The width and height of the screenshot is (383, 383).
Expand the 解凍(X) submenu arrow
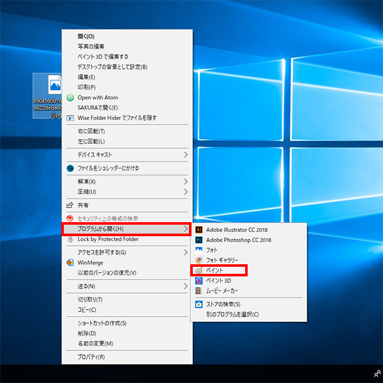click(186, 181)
